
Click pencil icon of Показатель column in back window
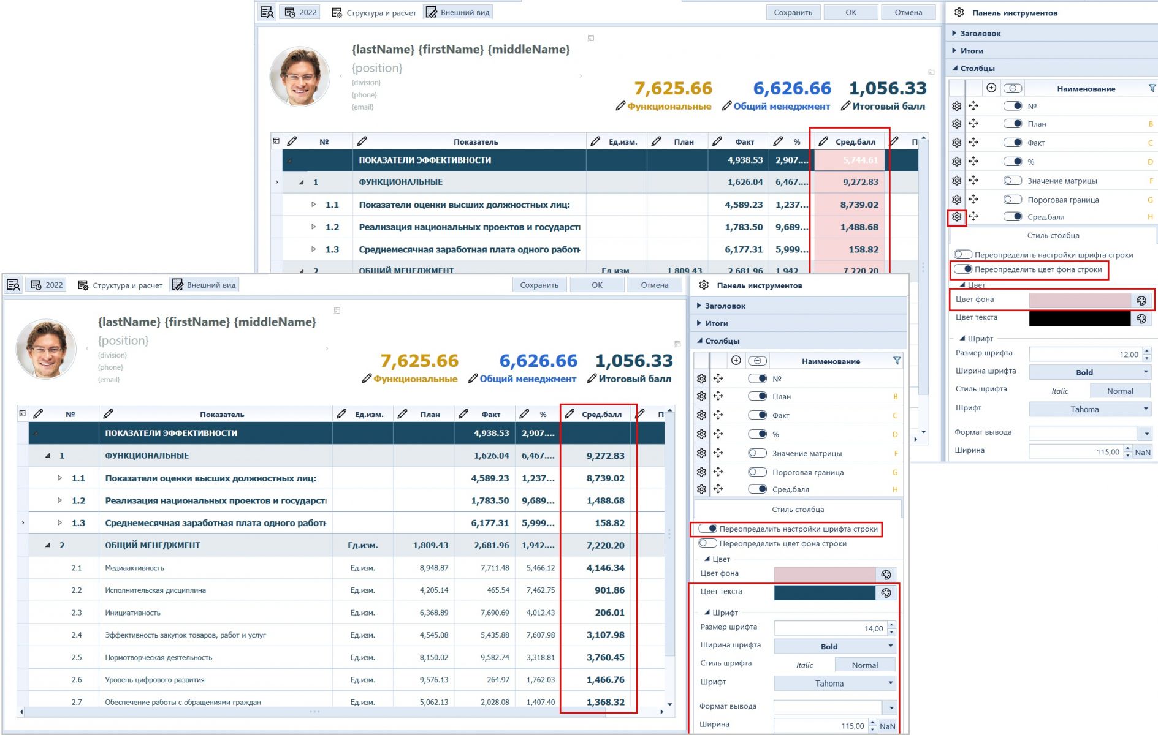tap(362, 141)
